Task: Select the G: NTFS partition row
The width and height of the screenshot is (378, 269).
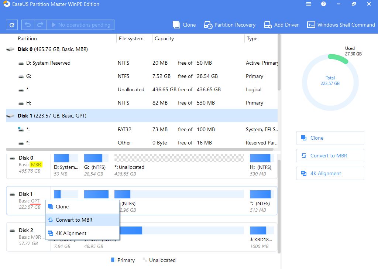Action: [x=140, y=76]
